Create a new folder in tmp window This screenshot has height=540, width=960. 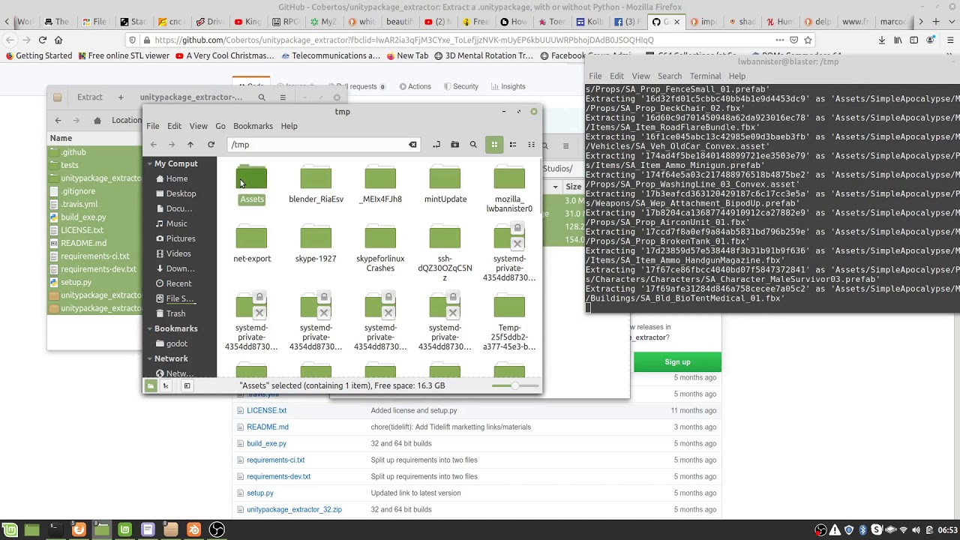pos(454,145)
